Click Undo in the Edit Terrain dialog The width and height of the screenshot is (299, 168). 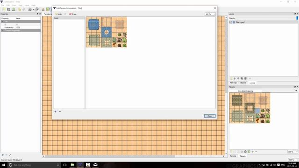tap(58, 14)
